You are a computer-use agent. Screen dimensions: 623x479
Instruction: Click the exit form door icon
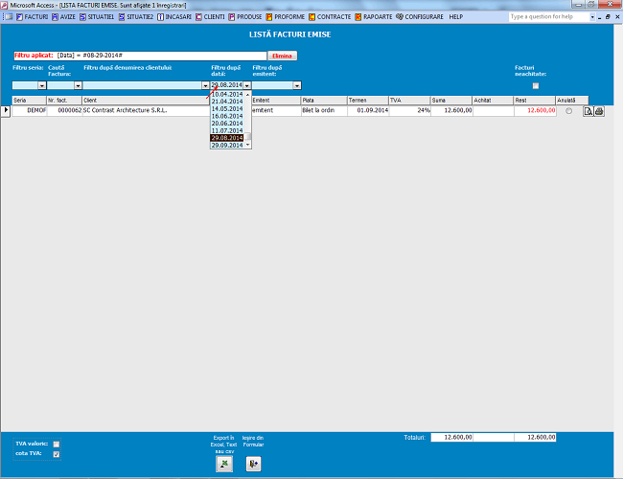click(253, 464)
